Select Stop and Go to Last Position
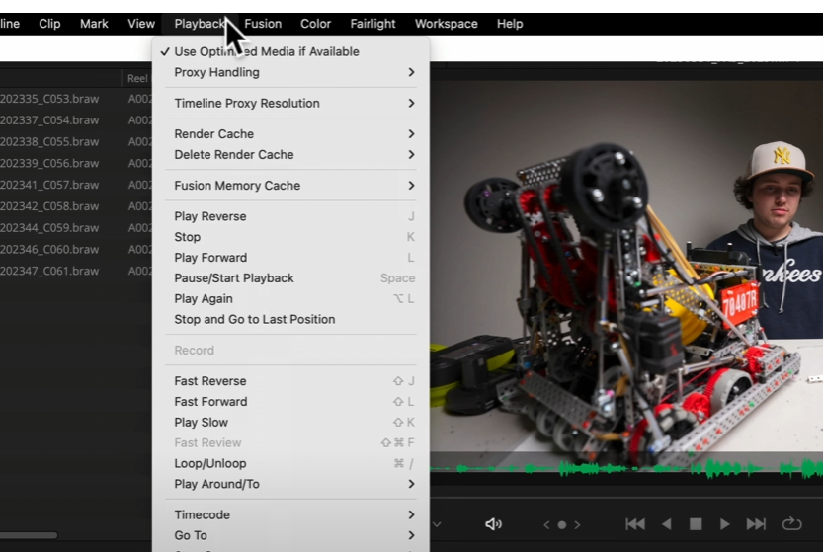This screenshot has width=823, height=552. click(x=290, y=320)
